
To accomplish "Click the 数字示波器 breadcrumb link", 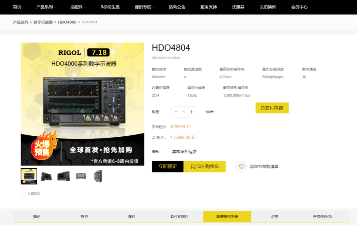I will click(43, 22).
